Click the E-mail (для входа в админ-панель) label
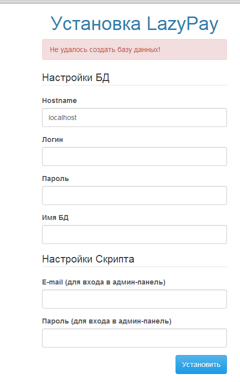The width and height of the screenshot is (240, 382). tap(104, 282)
